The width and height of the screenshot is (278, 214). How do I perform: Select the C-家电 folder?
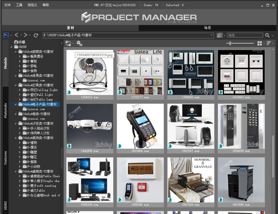(30, 66)
